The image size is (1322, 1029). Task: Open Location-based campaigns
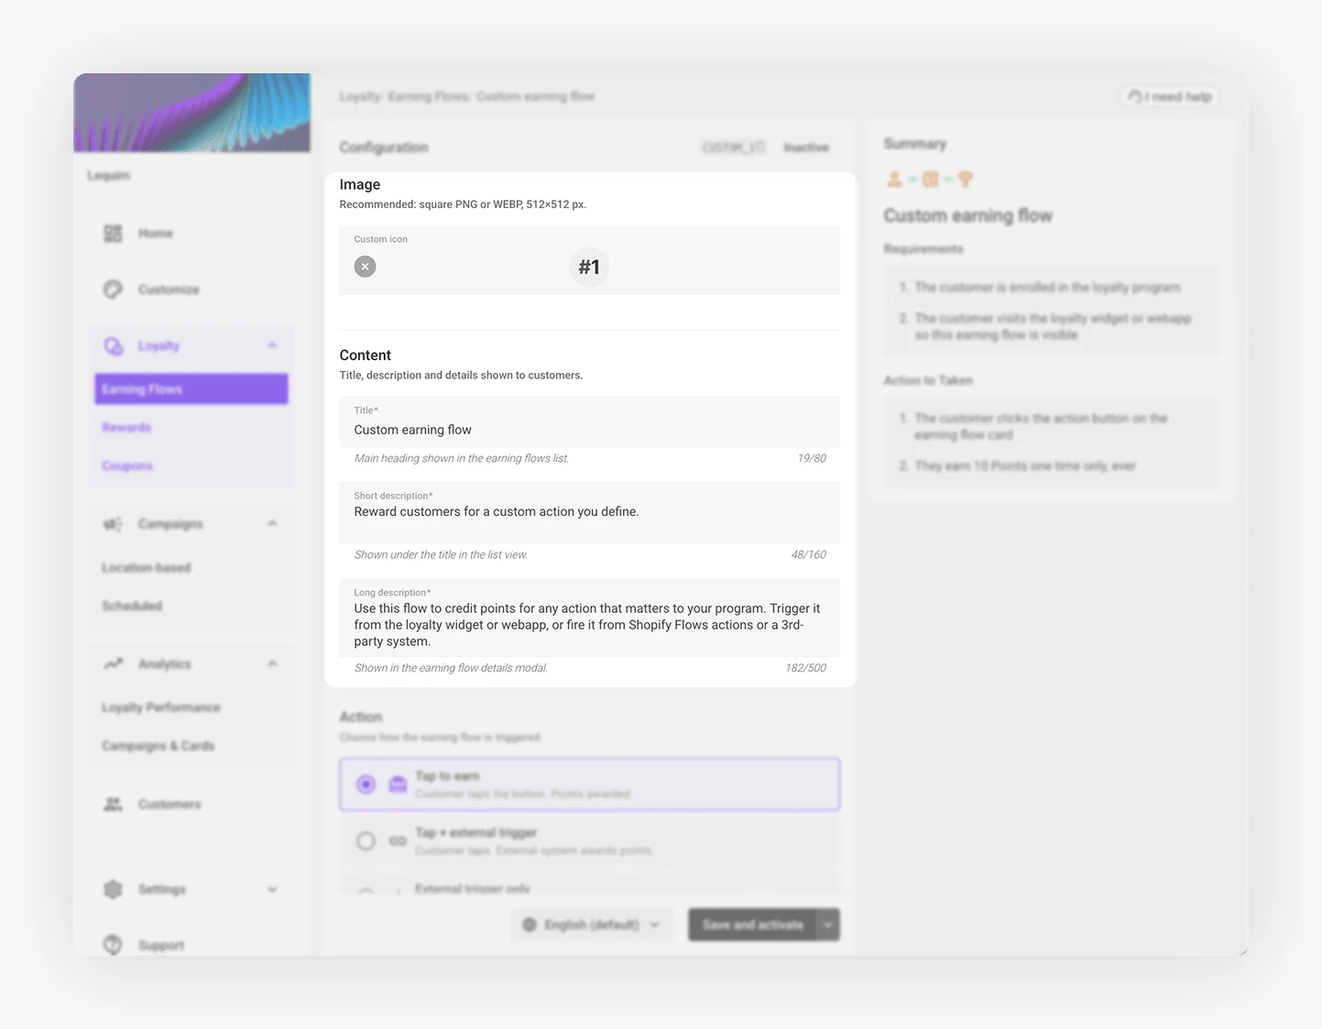147,568
